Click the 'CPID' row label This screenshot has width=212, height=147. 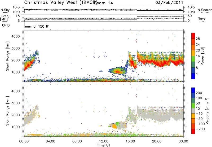pos(6,25)
